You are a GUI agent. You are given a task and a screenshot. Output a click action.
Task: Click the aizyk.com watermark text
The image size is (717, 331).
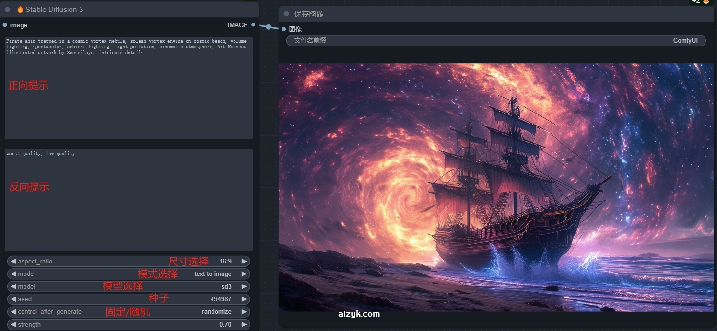pos(358,314)
